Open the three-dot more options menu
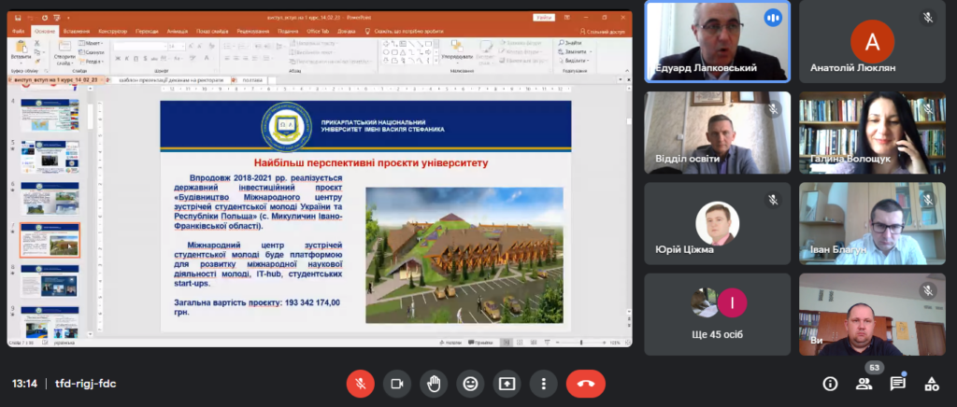 (543, 384)
